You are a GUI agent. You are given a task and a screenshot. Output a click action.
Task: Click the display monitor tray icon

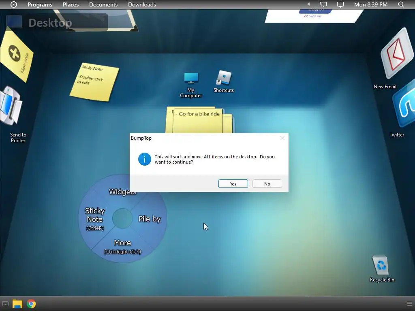(340, 4)
